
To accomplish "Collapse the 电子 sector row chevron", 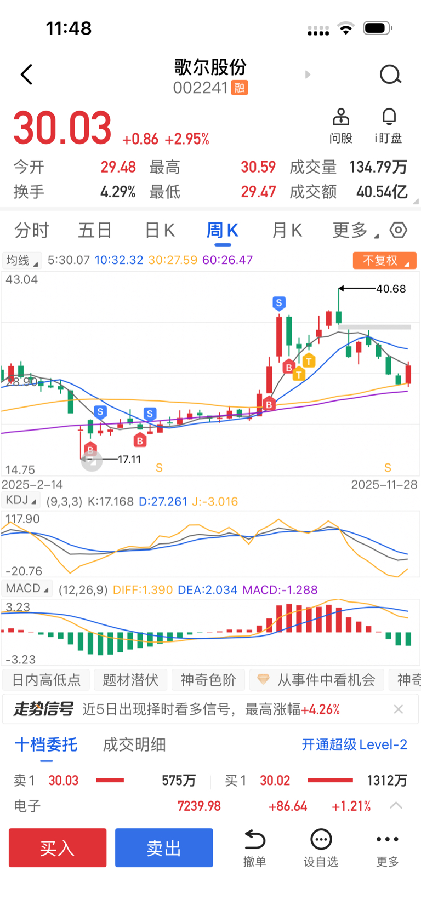I will tap(396, 806).
